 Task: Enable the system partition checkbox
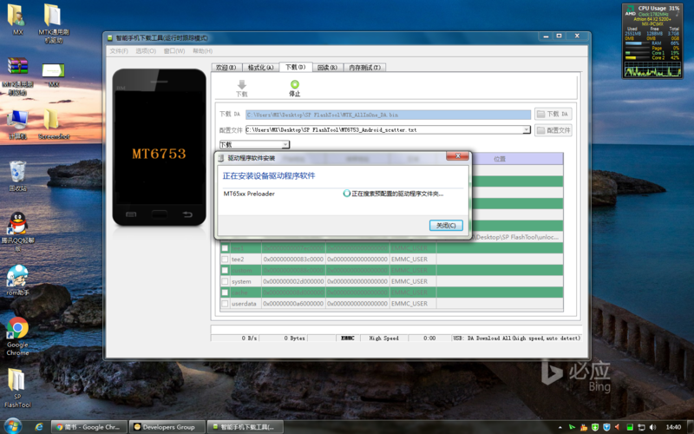pos(225,281)
